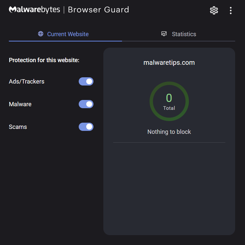The width and height of the screenshot is (245, 245).
Task: Open the three-dot more options menu
Action: coord(231,10)
